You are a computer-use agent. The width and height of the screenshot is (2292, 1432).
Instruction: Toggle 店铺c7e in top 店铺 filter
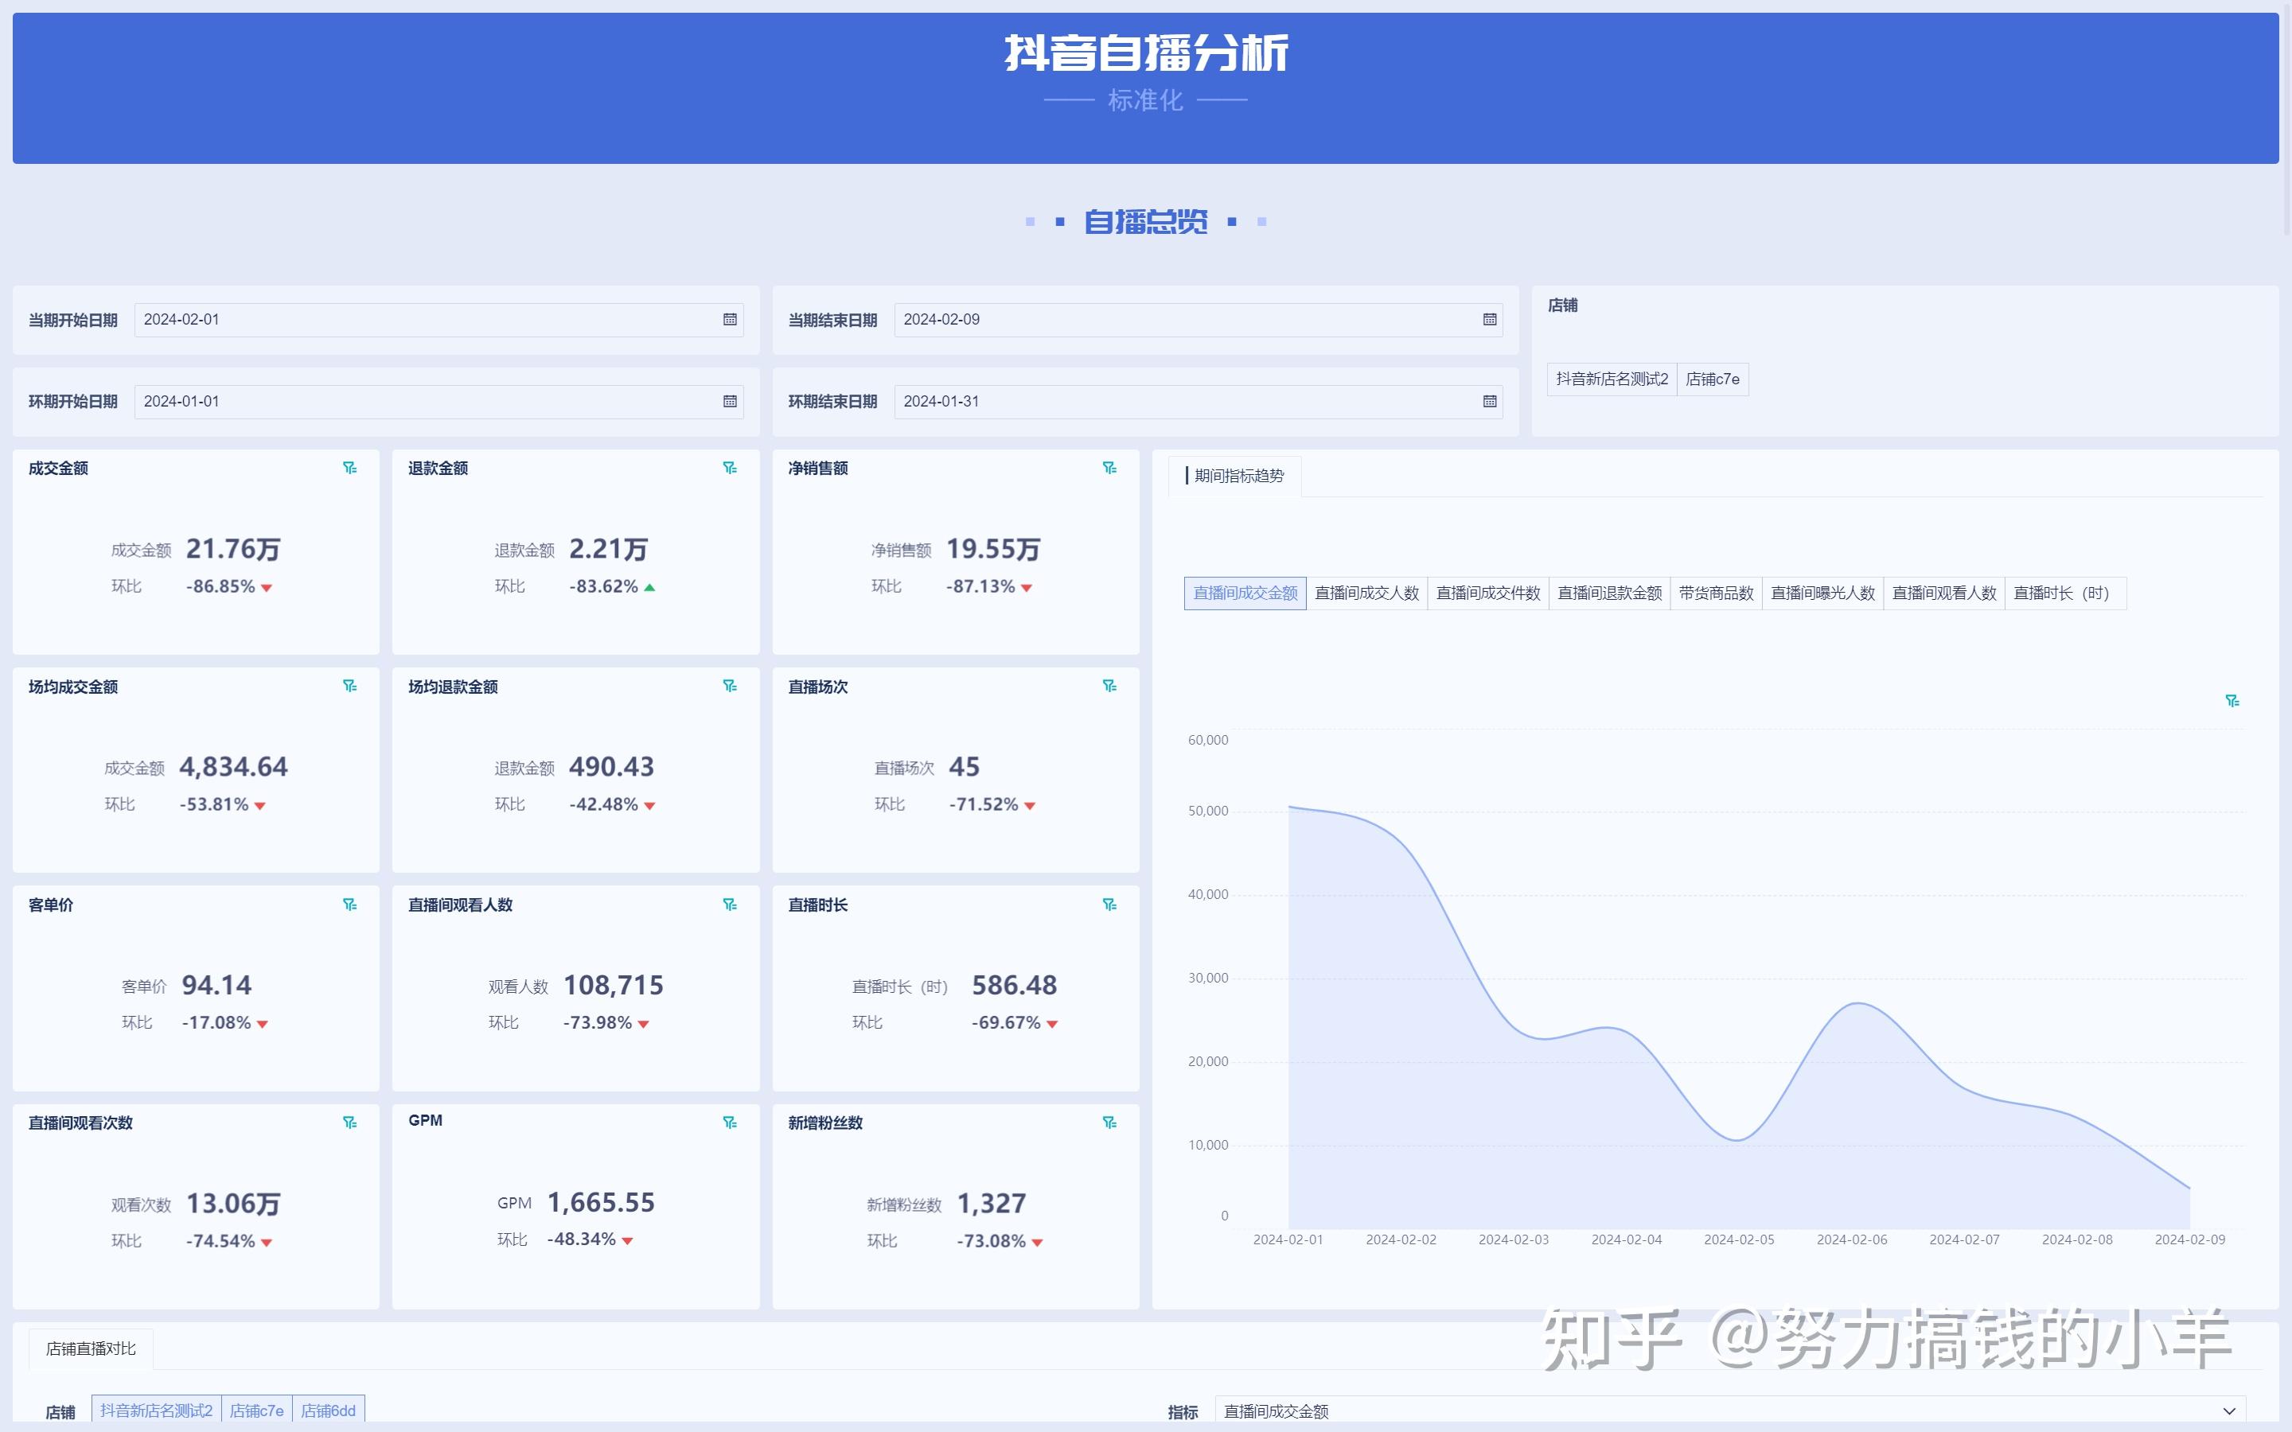click(x=1713, y=379)
